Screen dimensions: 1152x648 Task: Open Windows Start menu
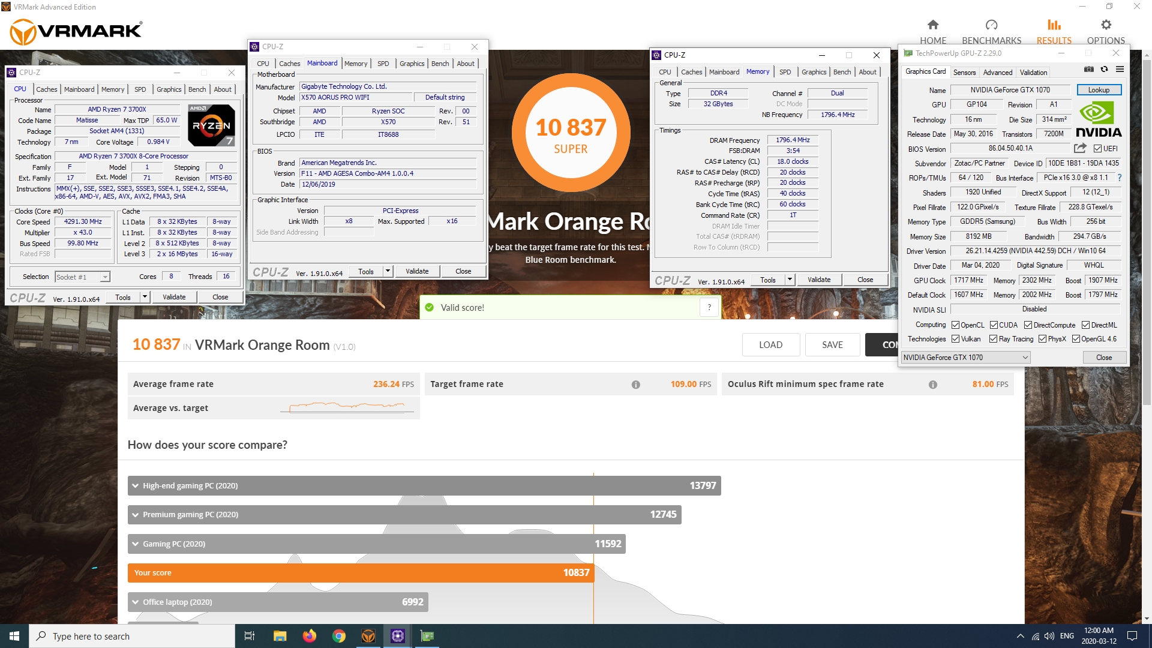pyautogui.click(x=14, y=636)
